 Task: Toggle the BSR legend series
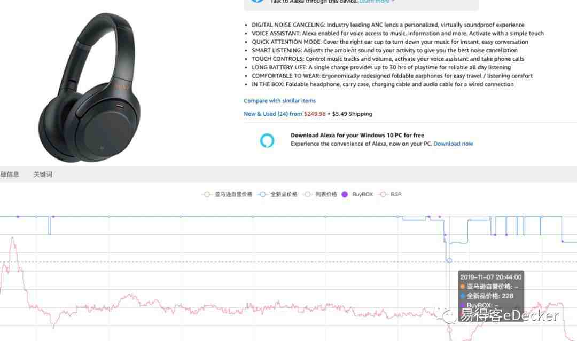click(391, 194)
